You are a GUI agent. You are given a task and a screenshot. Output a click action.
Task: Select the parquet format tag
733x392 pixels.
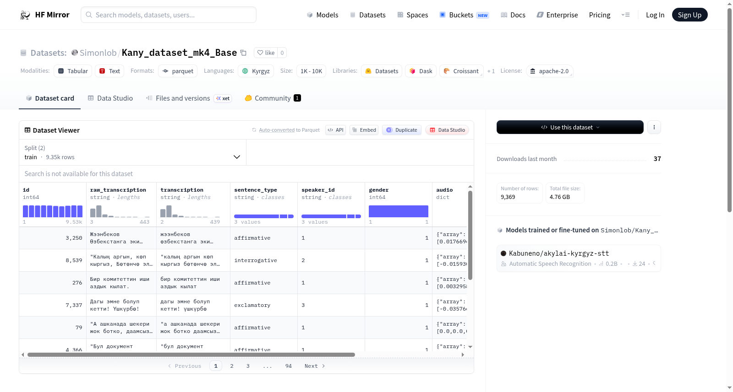point(178,71)
